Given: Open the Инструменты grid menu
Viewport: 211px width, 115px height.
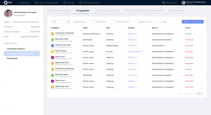Looking at the screenshot, I should point(170,2).
